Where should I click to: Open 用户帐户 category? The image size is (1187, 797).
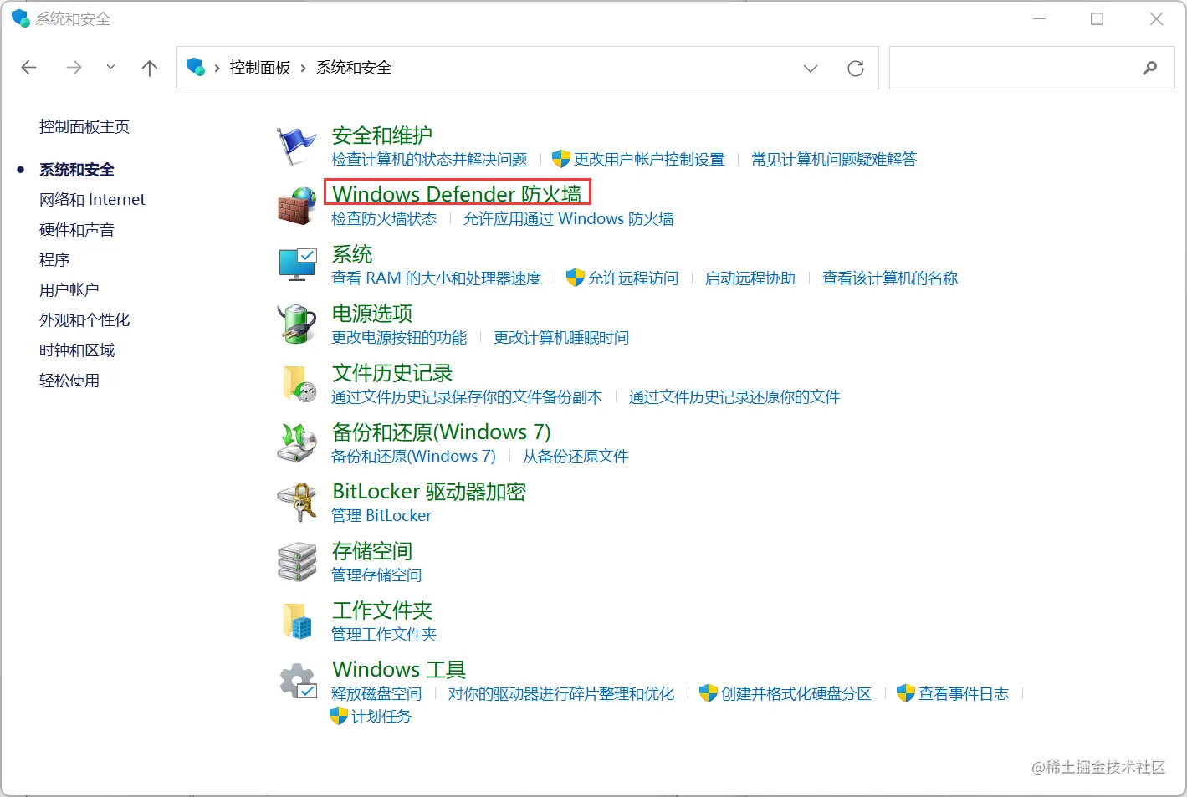coord(69,290)
